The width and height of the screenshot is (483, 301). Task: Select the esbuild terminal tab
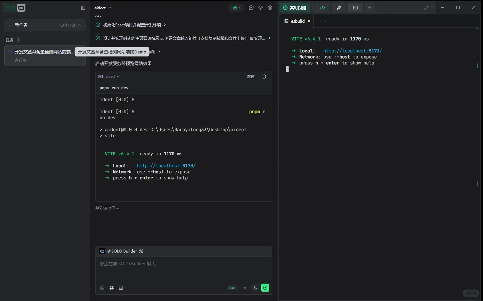[297, 21]
